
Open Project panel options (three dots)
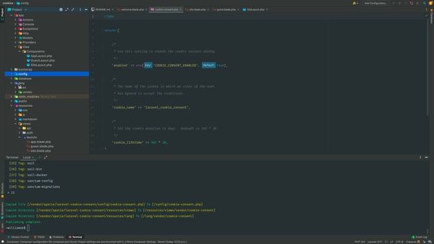(80, 9)
